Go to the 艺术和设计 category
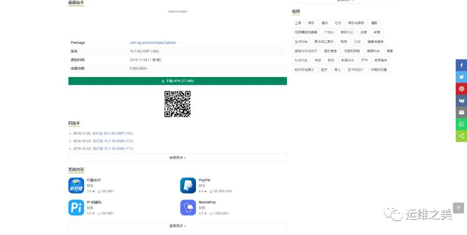The height and width of the screenshot is (235, 467). point(356,70)
